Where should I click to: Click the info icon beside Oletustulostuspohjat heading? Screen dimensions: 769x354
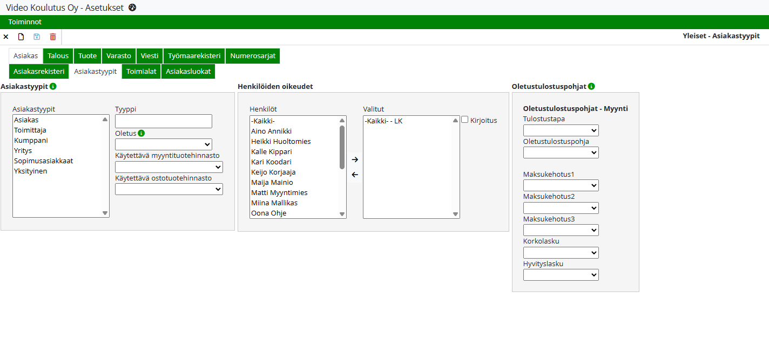[x=591, y=86]
